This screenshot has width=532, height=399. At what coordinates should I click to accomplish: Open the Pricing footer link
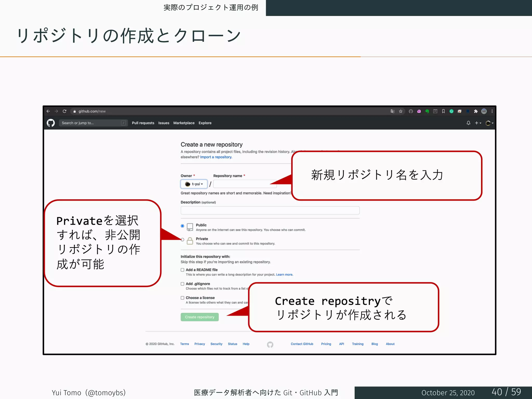[x=326, y=344]
